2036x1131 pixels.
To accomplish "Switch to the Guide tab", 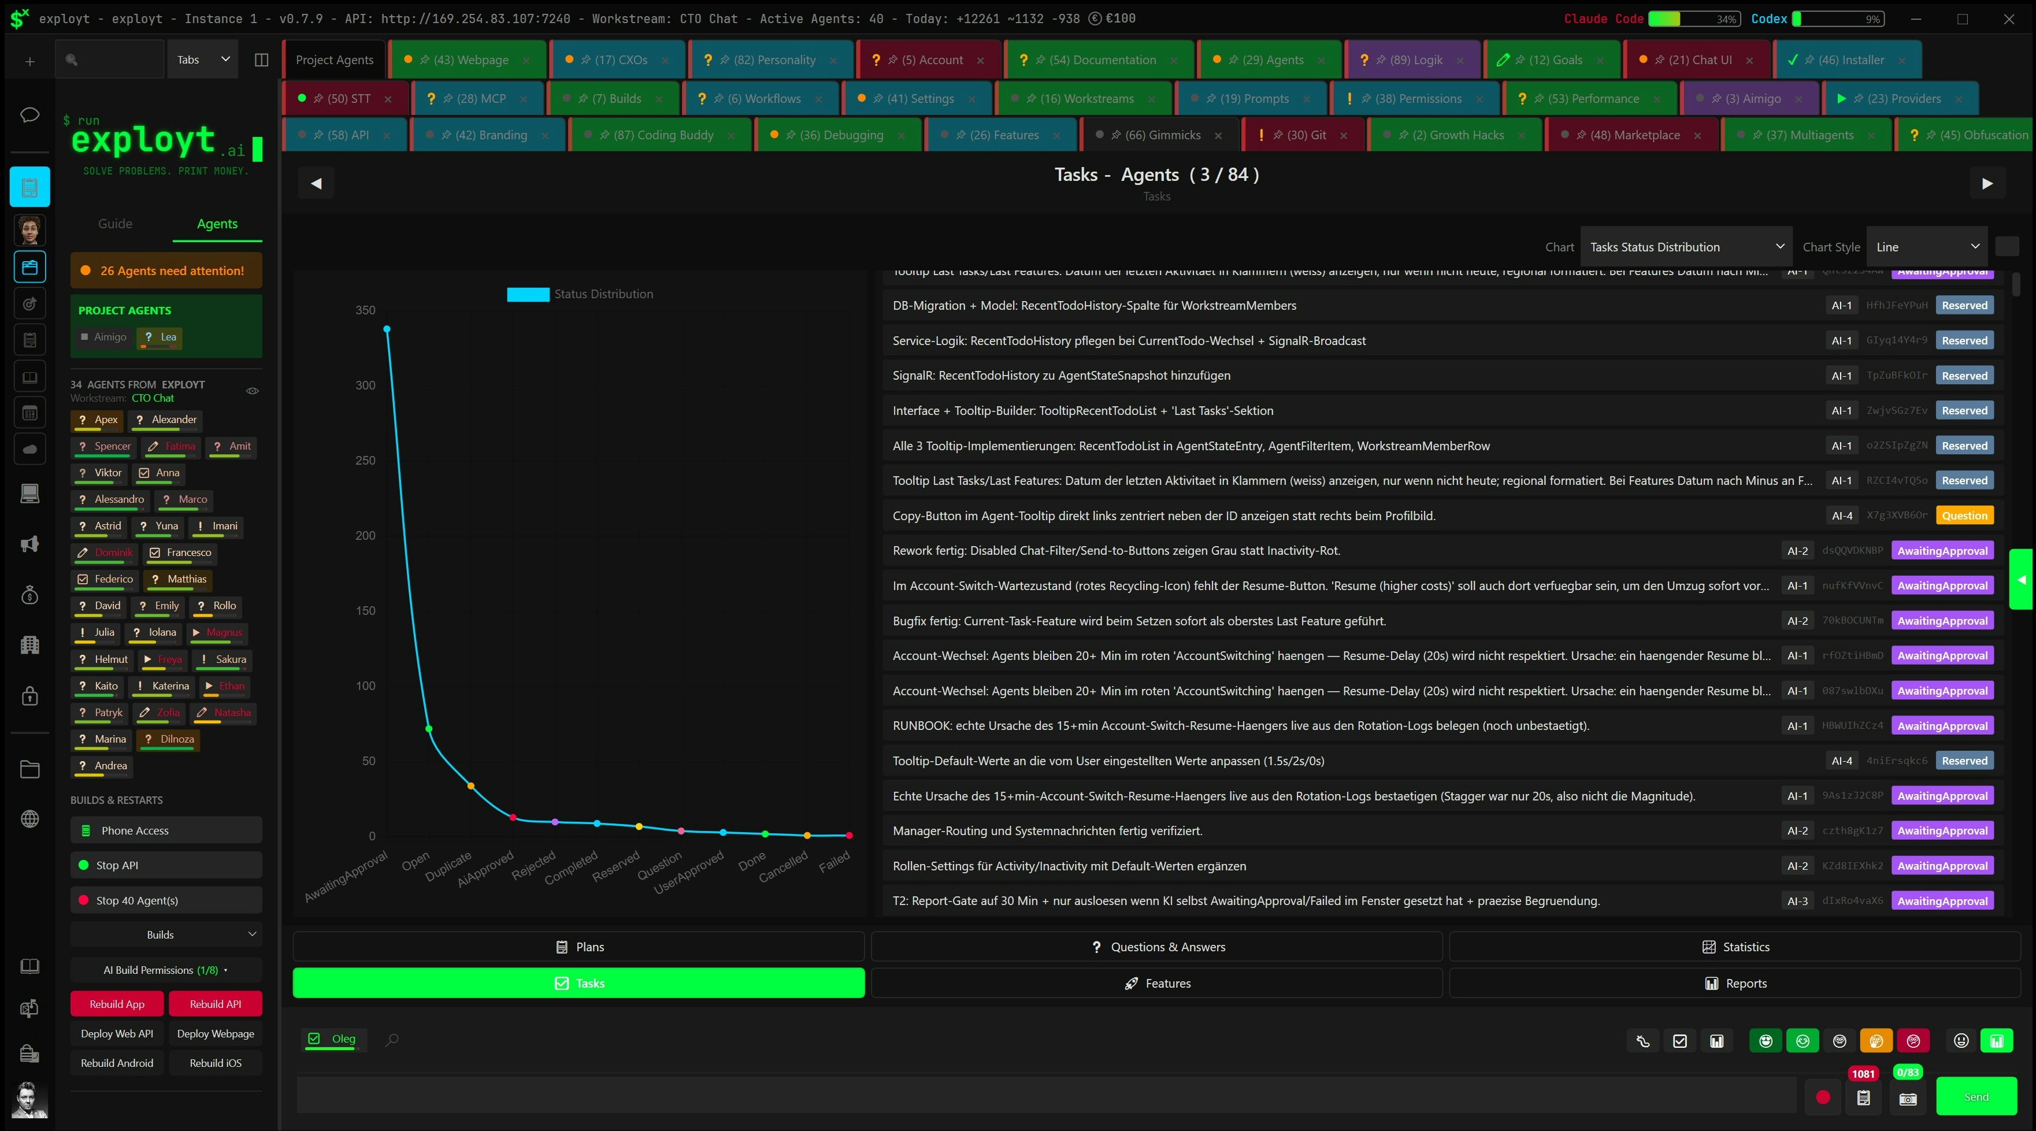I will tap(116, 224).
